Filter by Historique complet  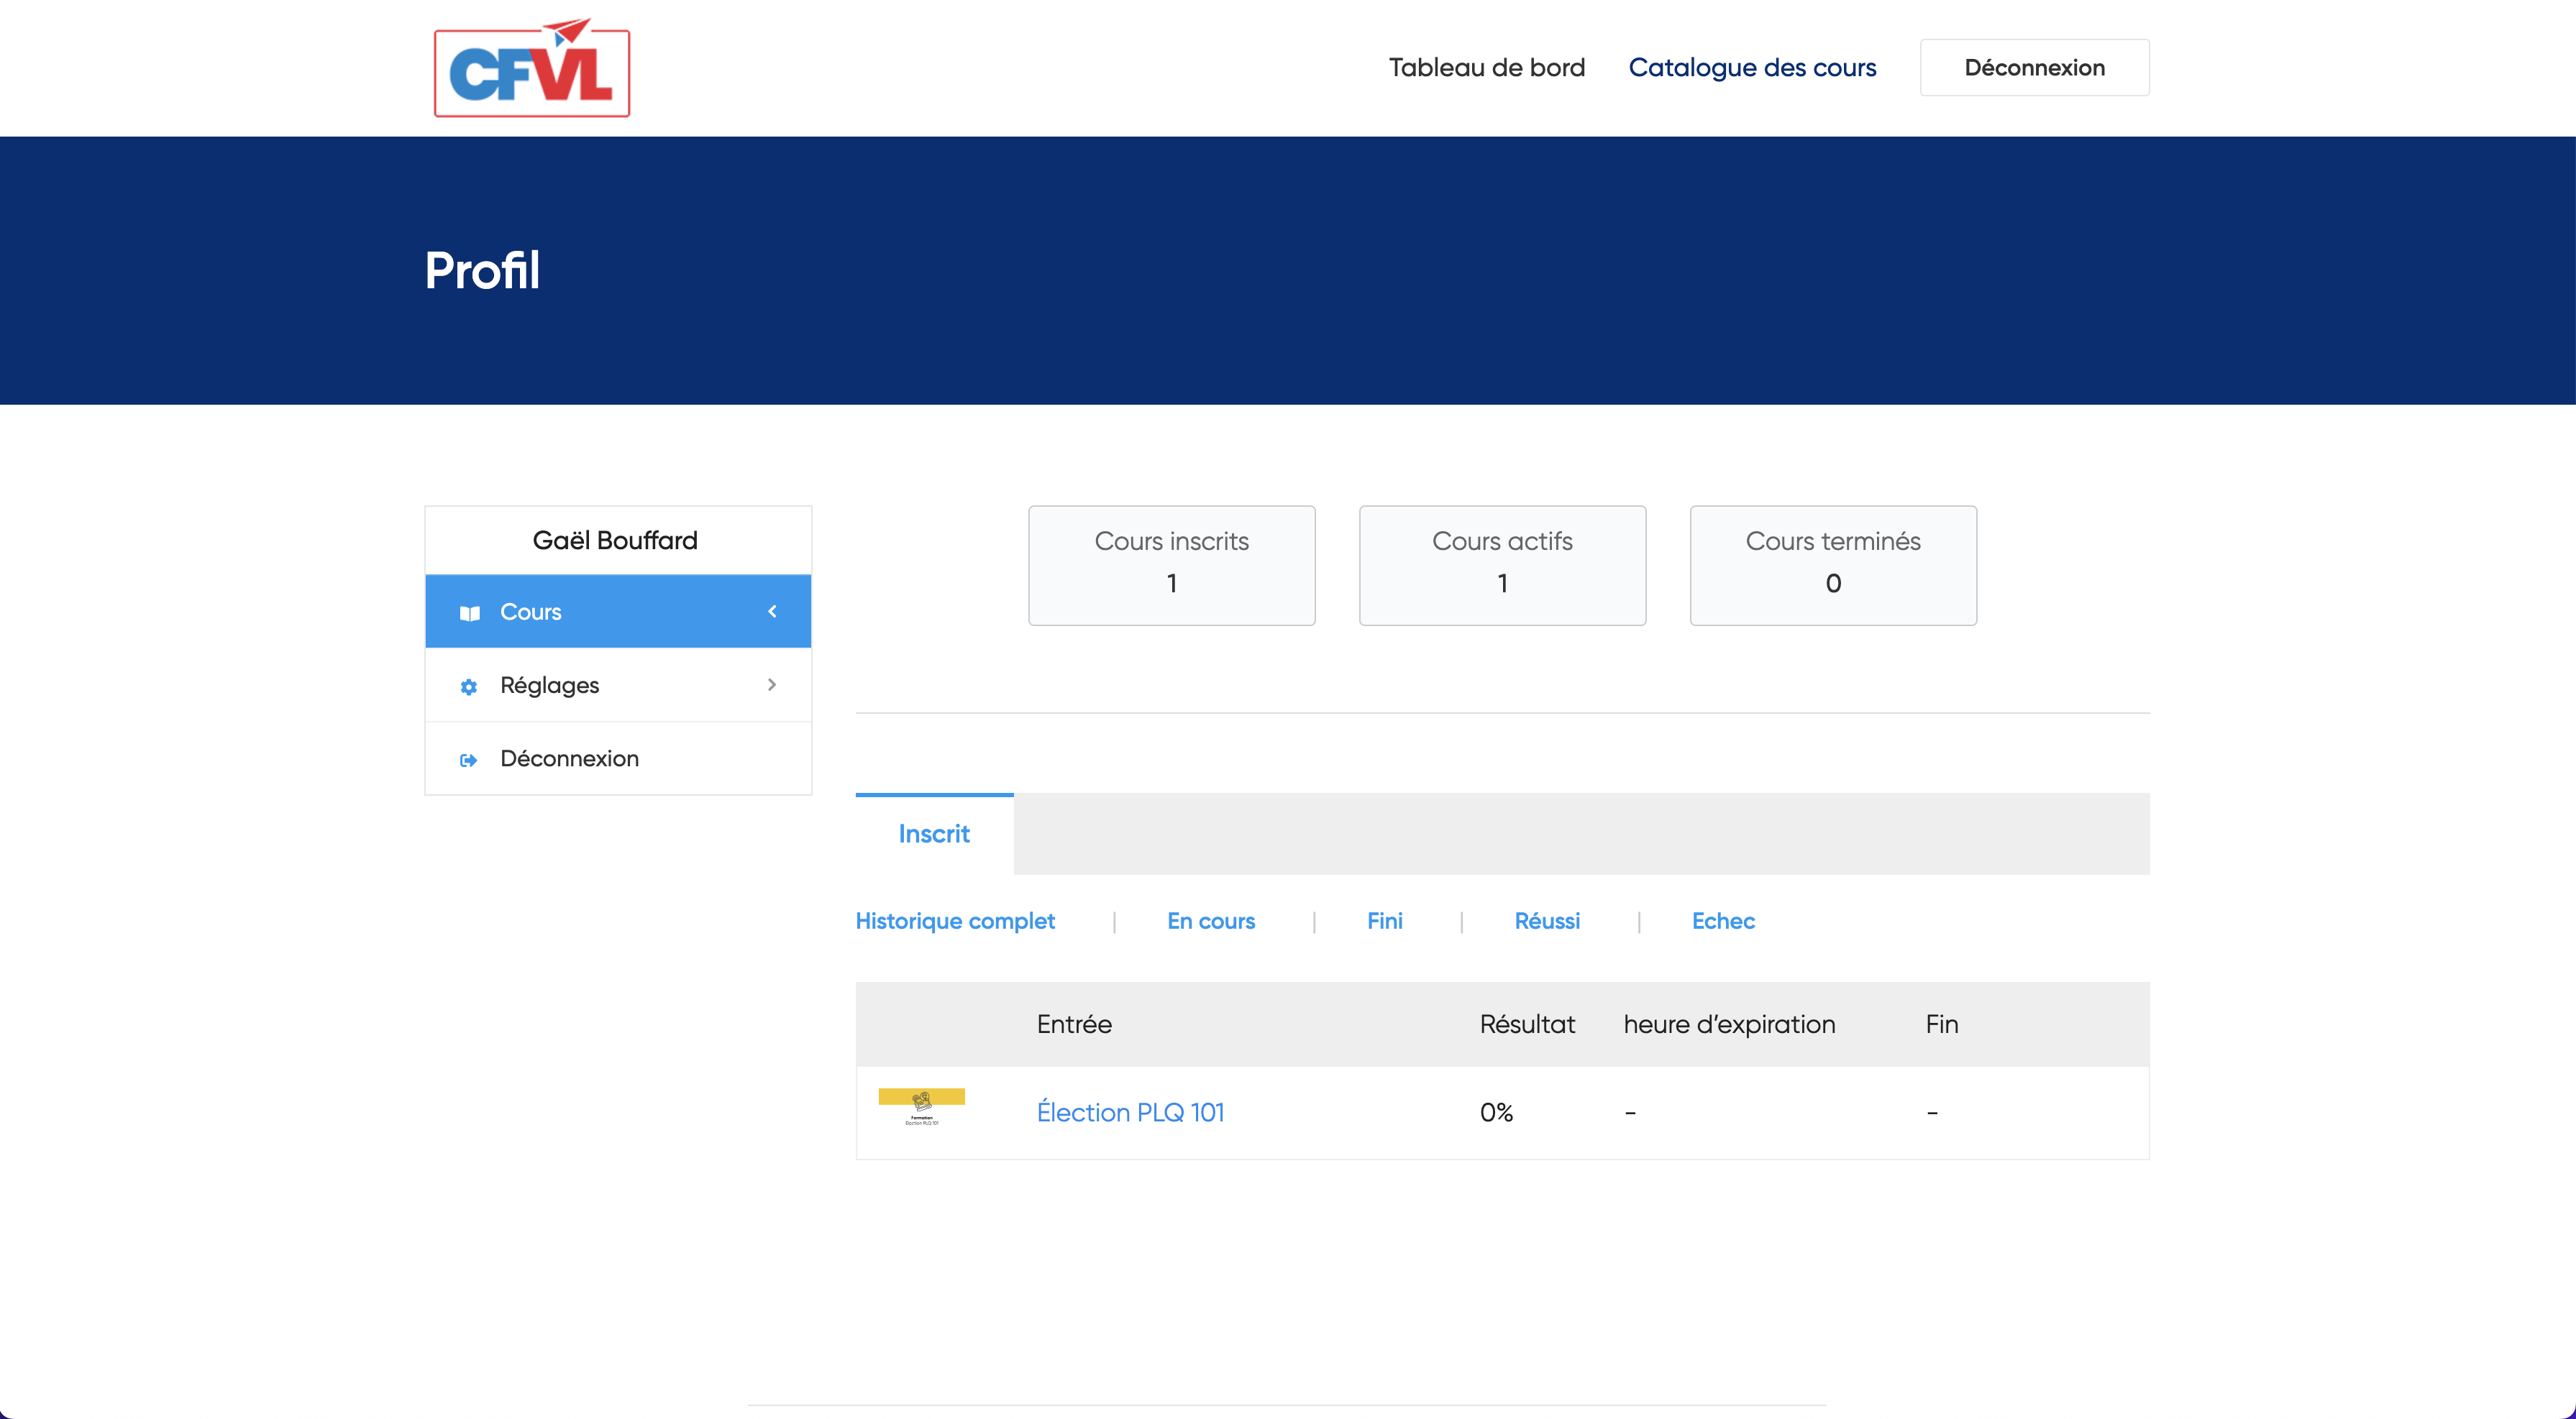click(954, 922)
